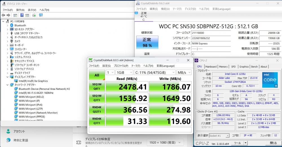The height and width of the screenshot is (147, 282).
Task: Open CrystalDiskInfo 機能(U) menu
Action: tap(165, 9)
